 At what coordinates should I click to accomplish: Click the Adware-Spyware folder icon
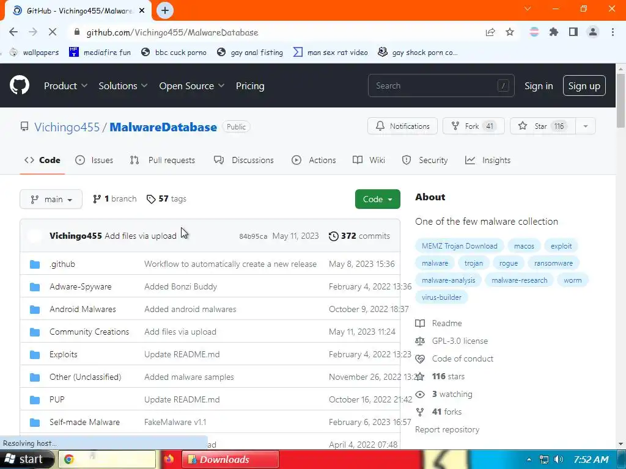[35, 287]
